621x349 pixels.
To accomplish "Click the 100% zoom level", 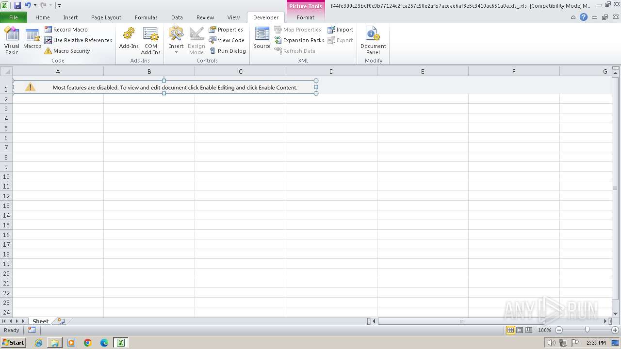I will tap(544, 330).
